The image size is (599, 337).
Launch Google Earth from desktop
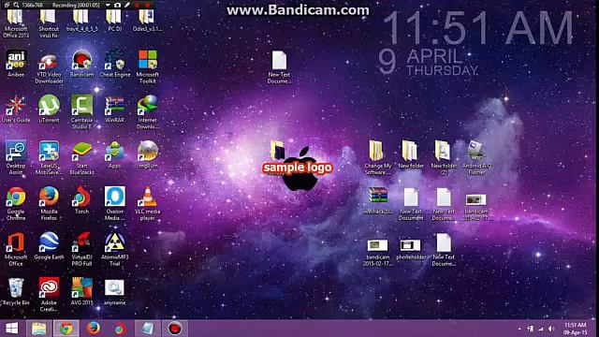[x=49, y=245]
